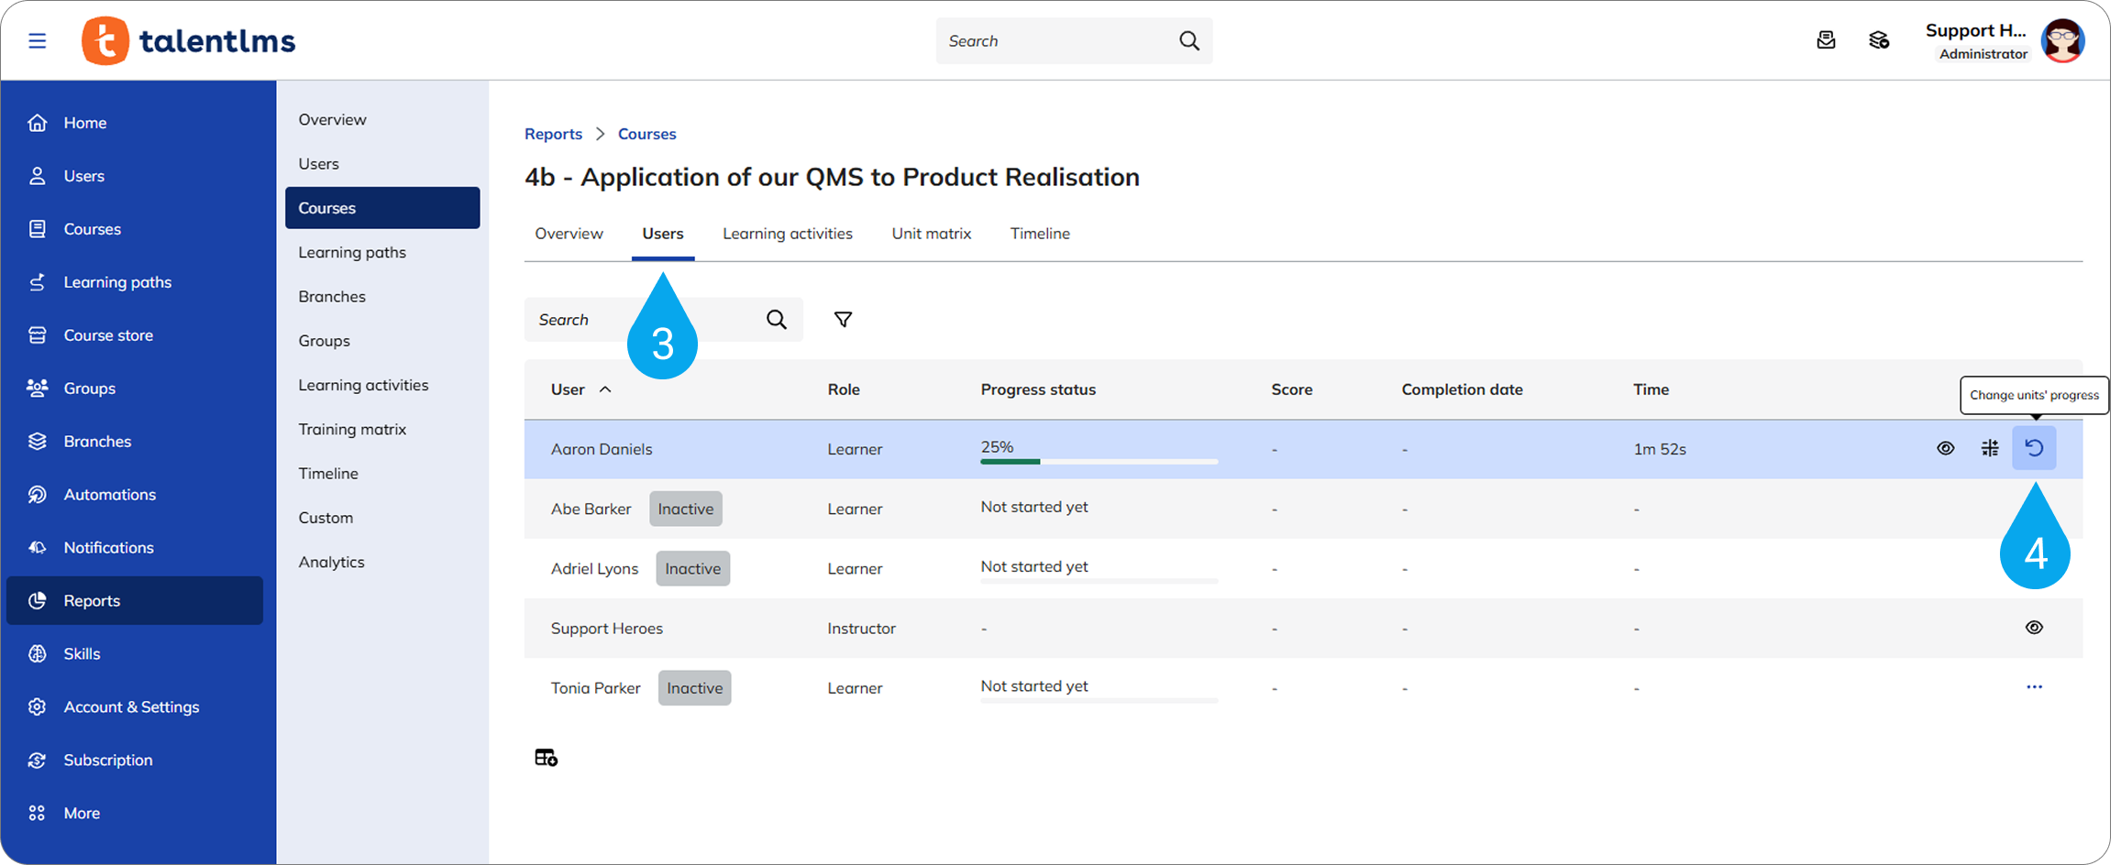Screen dimensions: 2121x865
Task: Sort by User column header arrow
Action: (605, 389)
